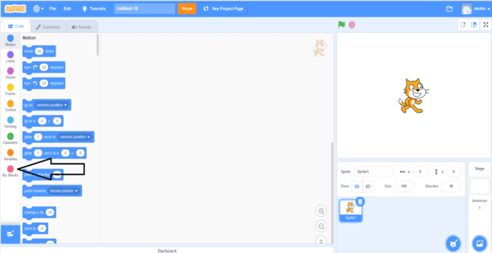
Task: Click the project title field Untitled-19
Action: click(145, 9)
